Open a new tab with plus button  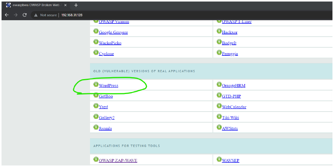pyautogui.click(x=76, y=5)
